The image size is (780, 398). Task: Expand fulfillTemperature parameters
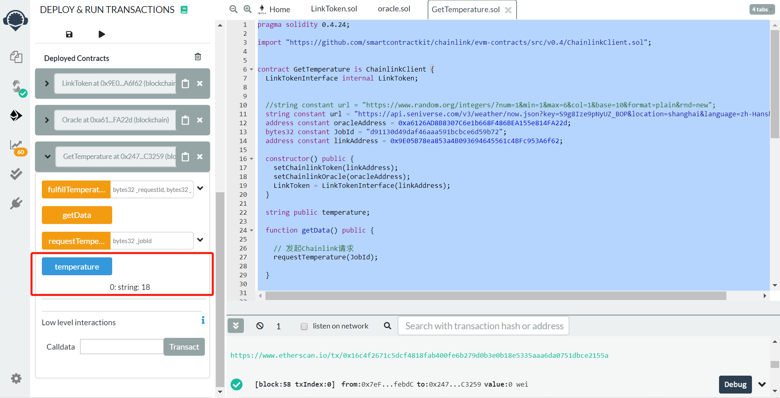click(200, 188)
